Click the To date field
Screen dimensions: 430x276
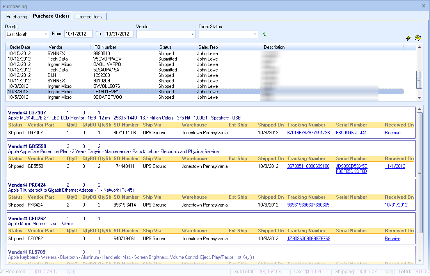(x=119, y=34)
